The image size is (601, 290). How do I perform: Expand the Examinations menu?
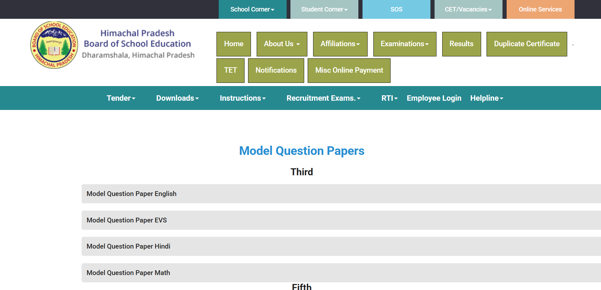(x=405, y=44)
